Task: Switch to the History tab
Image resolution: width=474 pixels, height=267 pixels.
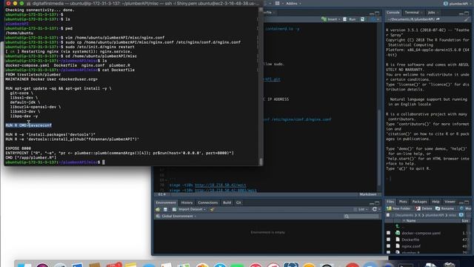Action: click(x=187, y=202)
